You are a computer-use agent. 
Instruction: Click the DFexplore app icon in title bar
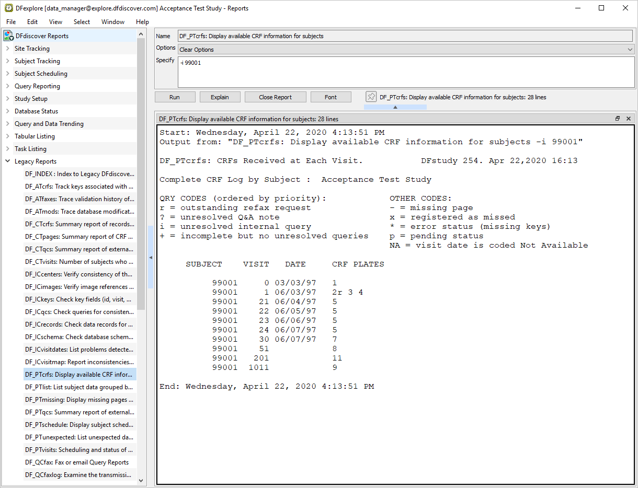[x=8, y=8]
